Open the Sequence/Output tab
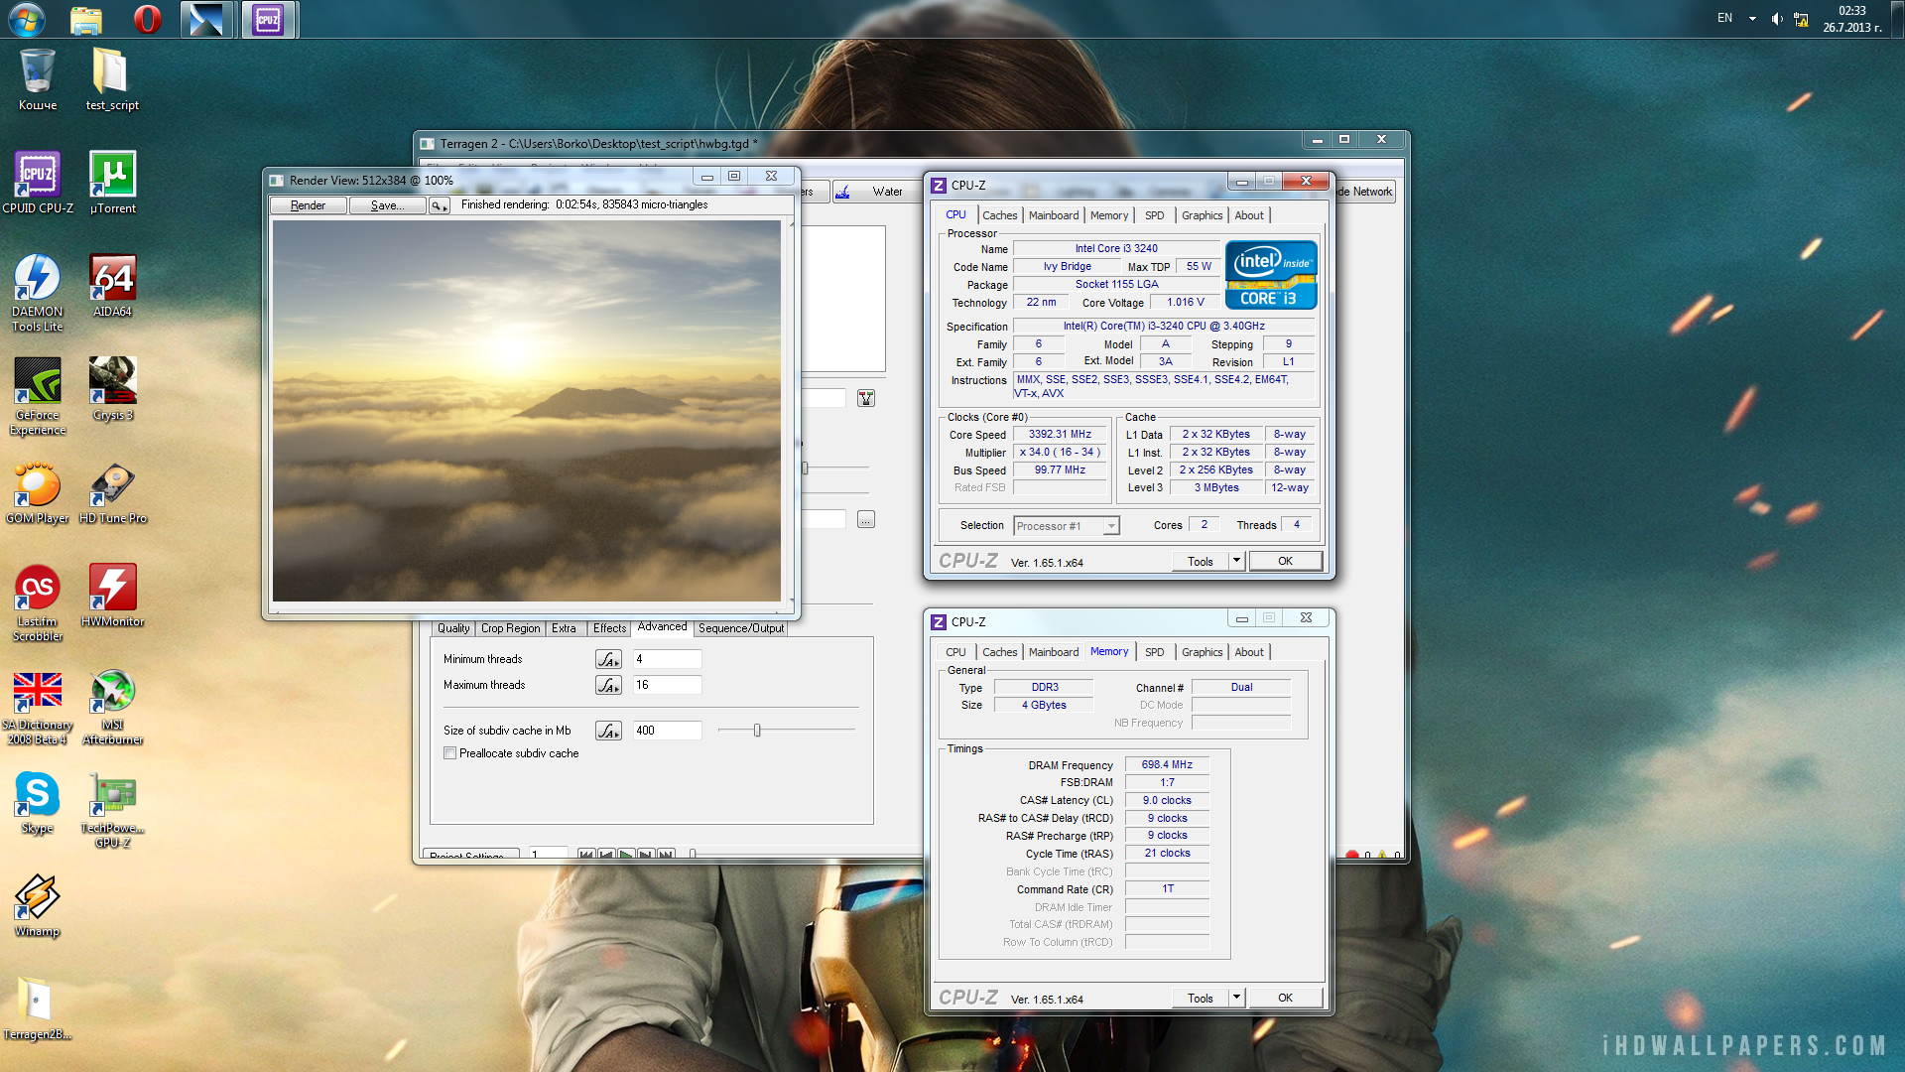Screen dimensions: 1905x1072 pyautogui.click(x=740, y=628)
